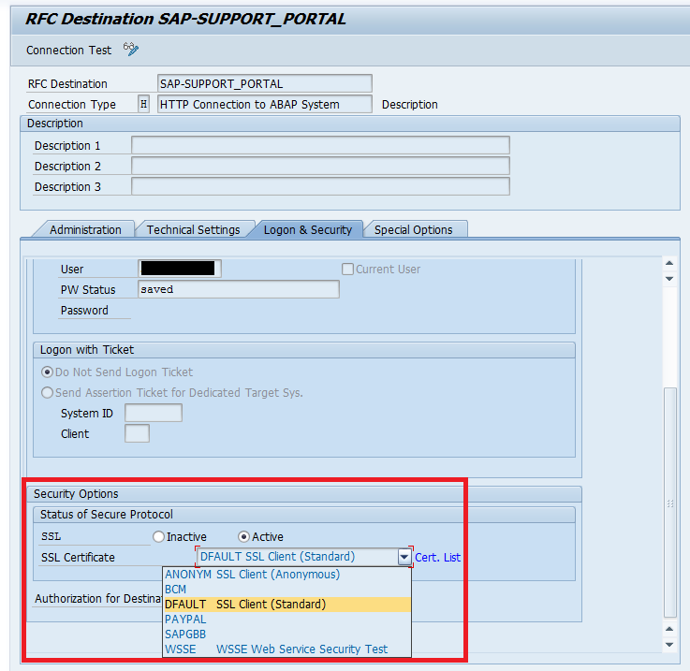Click the Client input box
Viewport: 690px width, 671px height.
pos(137,433)
